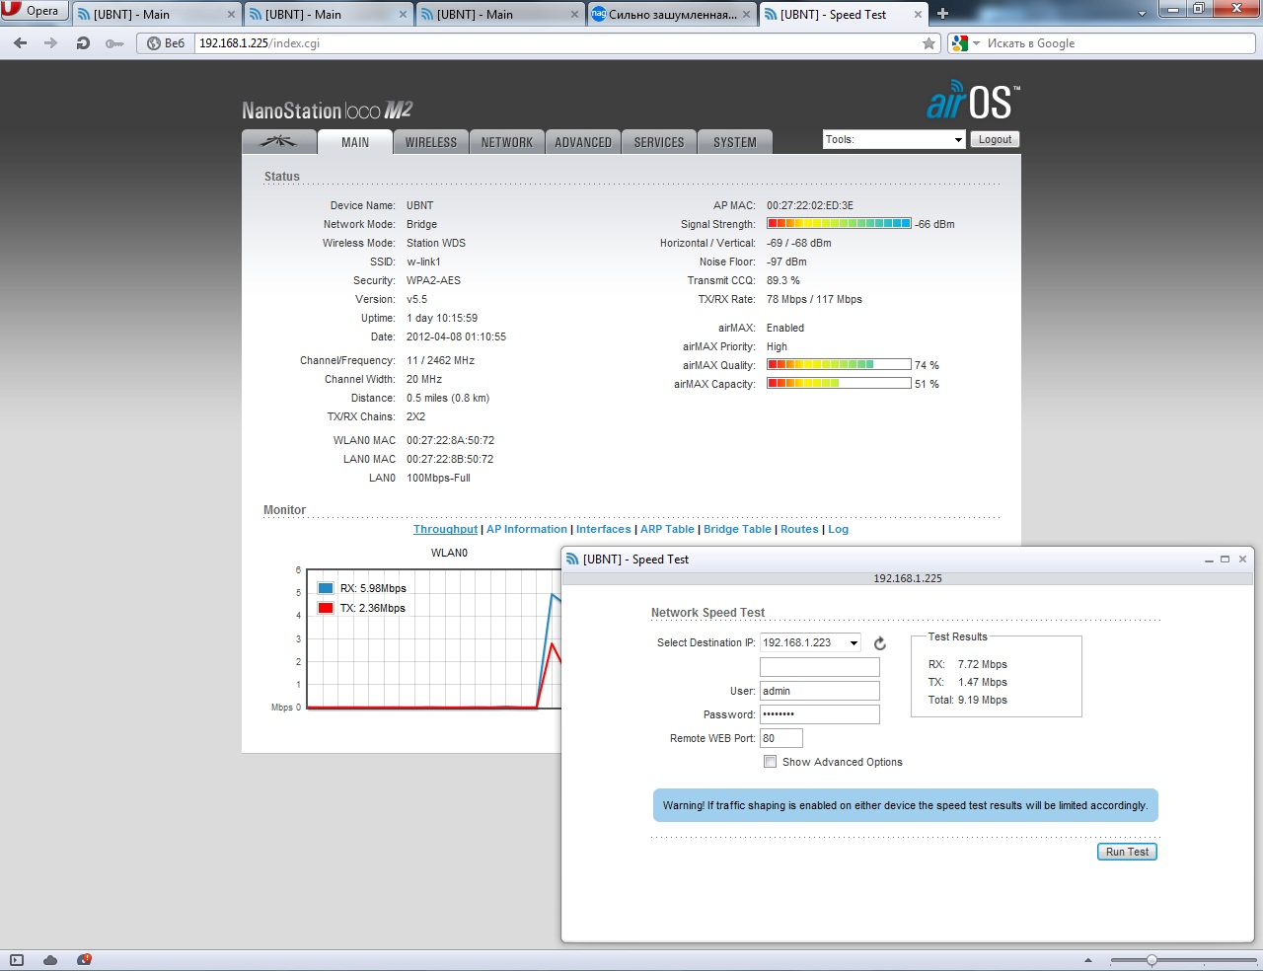The height and width of the screenshot is (971, 1263).
Task: Switch to the SERVICES tab
Action: pos(659,142)
